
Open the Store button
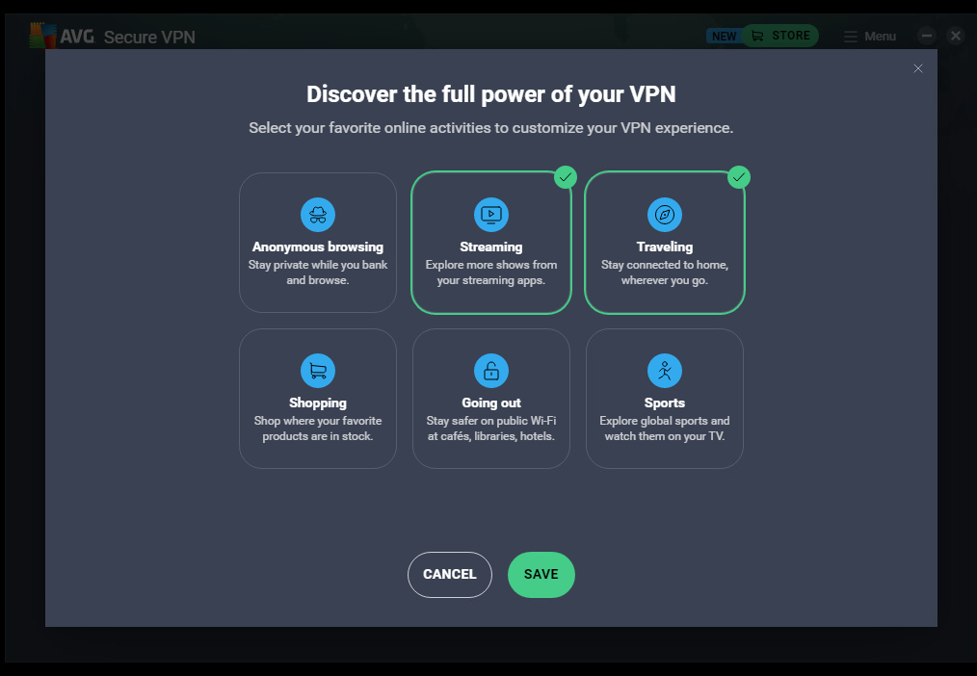click(780, 36)
